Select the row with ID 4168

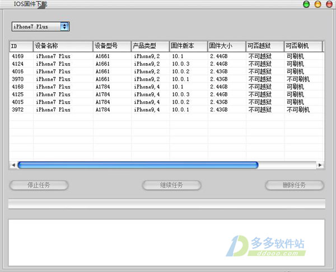[167, 87]
